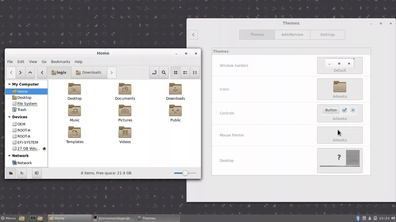The image size is (396, 222).
Task: Click the Icons theme Adwaita button
Action: click(x=339, y=89)
